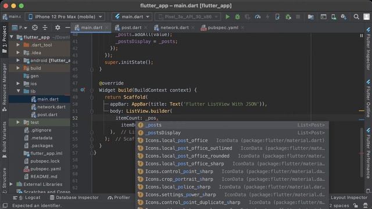Viewport: 372px width, 209px height.
Task: Open the Logcat tool window
Action: 27,197
